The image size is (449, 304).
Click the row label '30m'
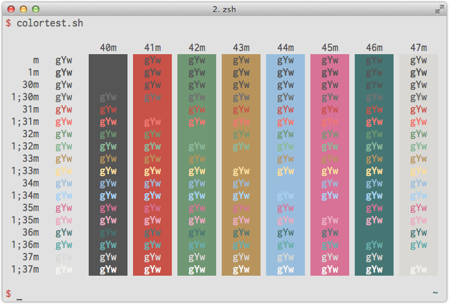click(31, 85)
